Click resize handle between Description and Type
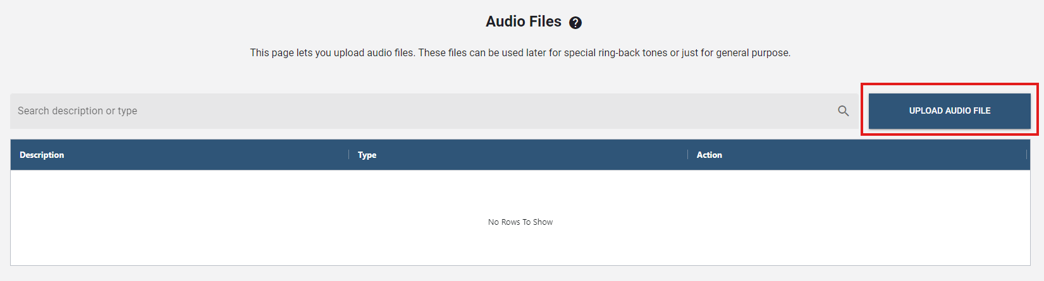The image size is (1044, 281). (348, 155)
